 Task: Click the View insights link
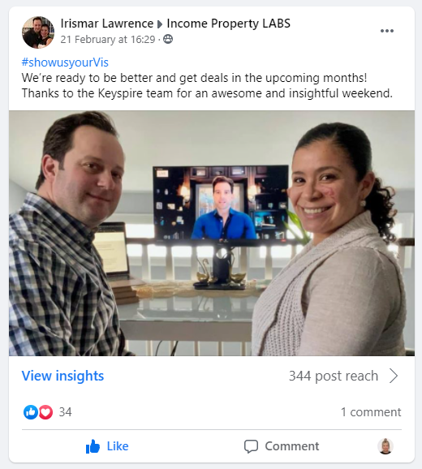[x=62, y=376]
